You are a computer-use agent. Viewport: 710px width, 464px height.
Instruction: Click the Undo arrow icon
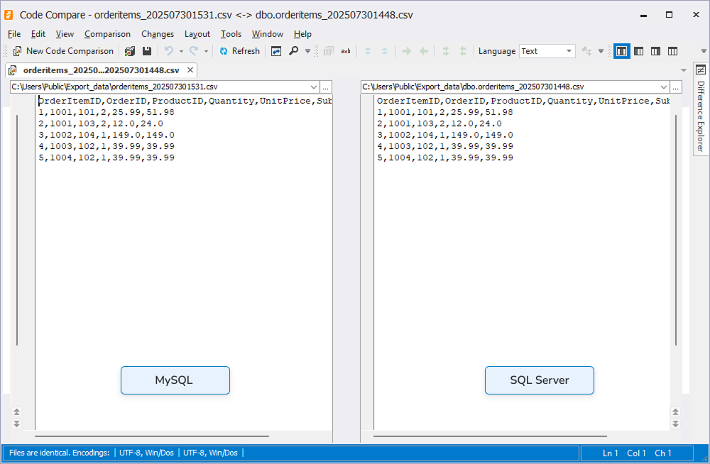coord(169,51)
